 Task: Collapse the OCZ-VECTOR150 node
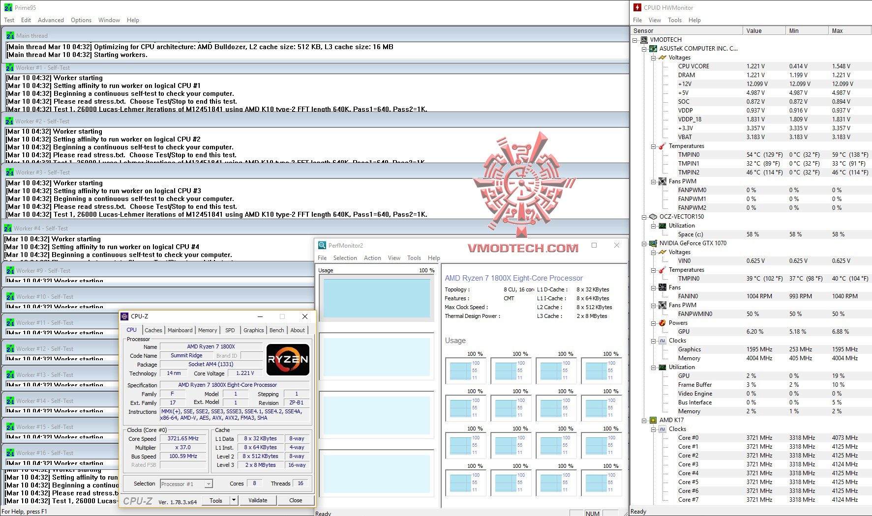[x=644, y=217]
